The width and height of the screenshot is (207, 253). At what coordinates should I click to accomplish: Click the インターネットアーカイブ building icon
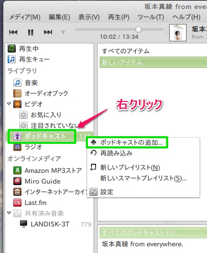17,192
